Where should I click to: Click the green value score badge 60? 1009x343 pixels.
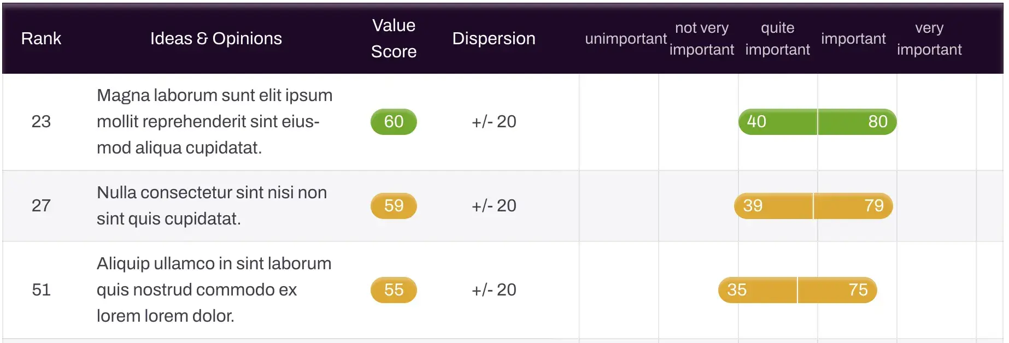pos(394,121)
